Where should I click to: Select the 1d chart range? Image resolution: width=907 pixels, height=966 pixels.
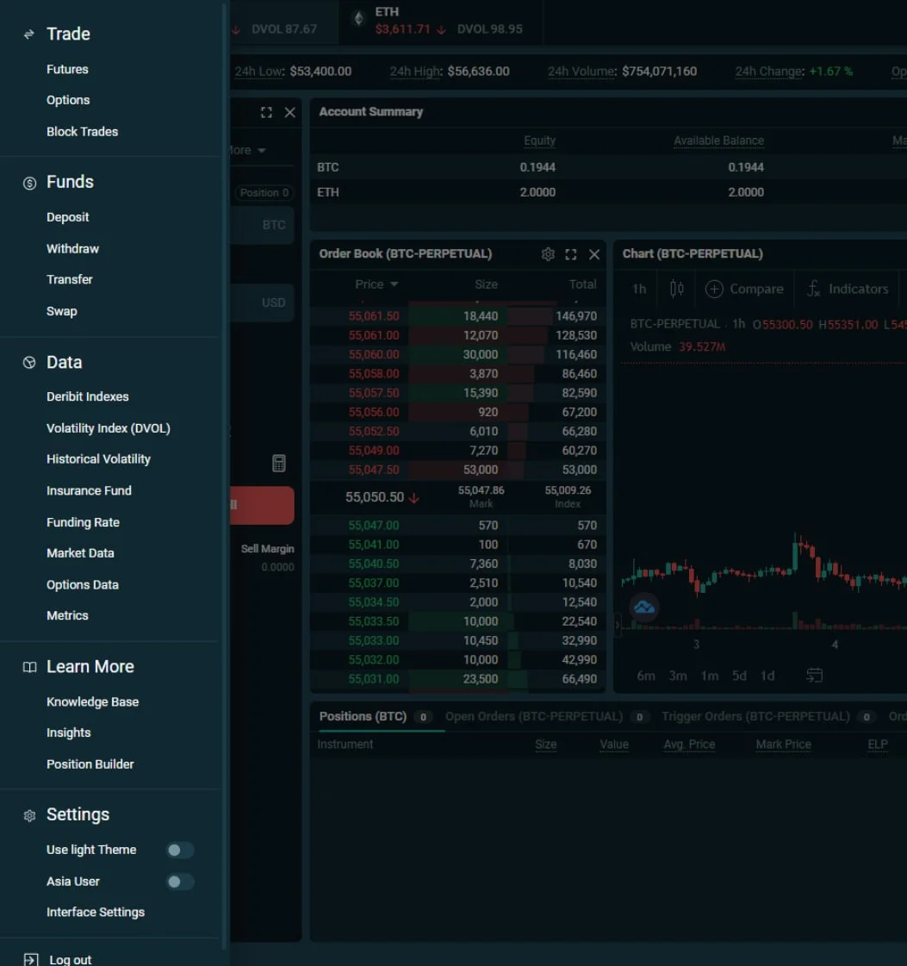tap(767, 676)
